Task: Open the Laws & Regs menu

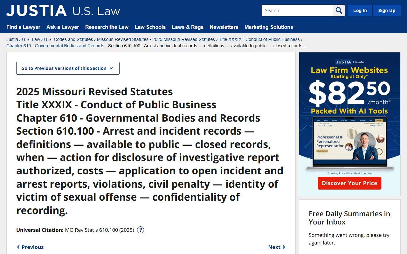Action: click(x=188, y=27)
